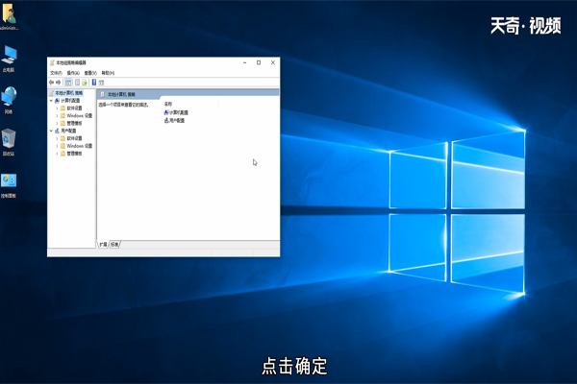577x384 pixels.
Task: Select 管理模板 folder under 用户配置
Action: tap(71, 154)
